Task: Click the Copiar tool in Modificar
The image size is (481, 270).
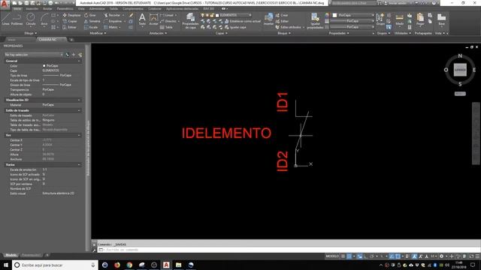Action: 70,21
